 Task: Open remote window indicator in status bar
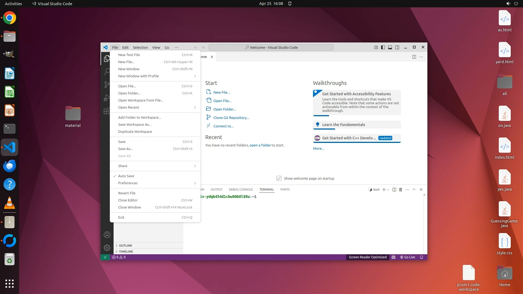tap(105, 257)
